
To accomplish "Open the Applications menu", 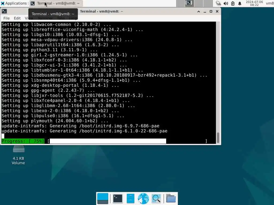I will coord(14,3).
